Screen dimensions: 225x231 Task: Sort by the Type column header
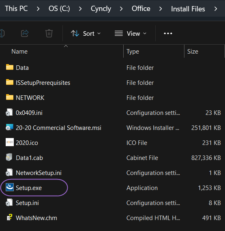click(x=133, y=52)
